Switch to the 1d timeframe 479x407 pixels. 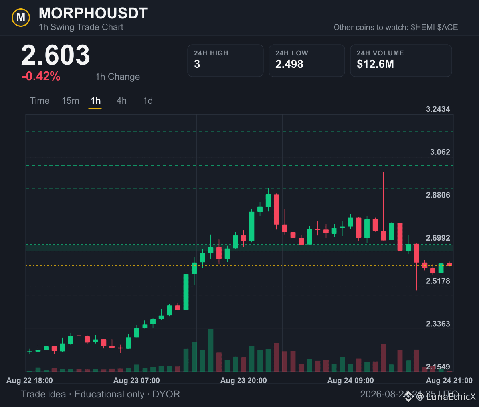pyautogui.click(x=148, y=101)
